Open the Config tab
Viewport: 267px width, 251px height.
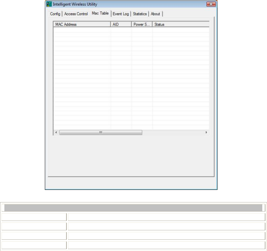(55, 14)
